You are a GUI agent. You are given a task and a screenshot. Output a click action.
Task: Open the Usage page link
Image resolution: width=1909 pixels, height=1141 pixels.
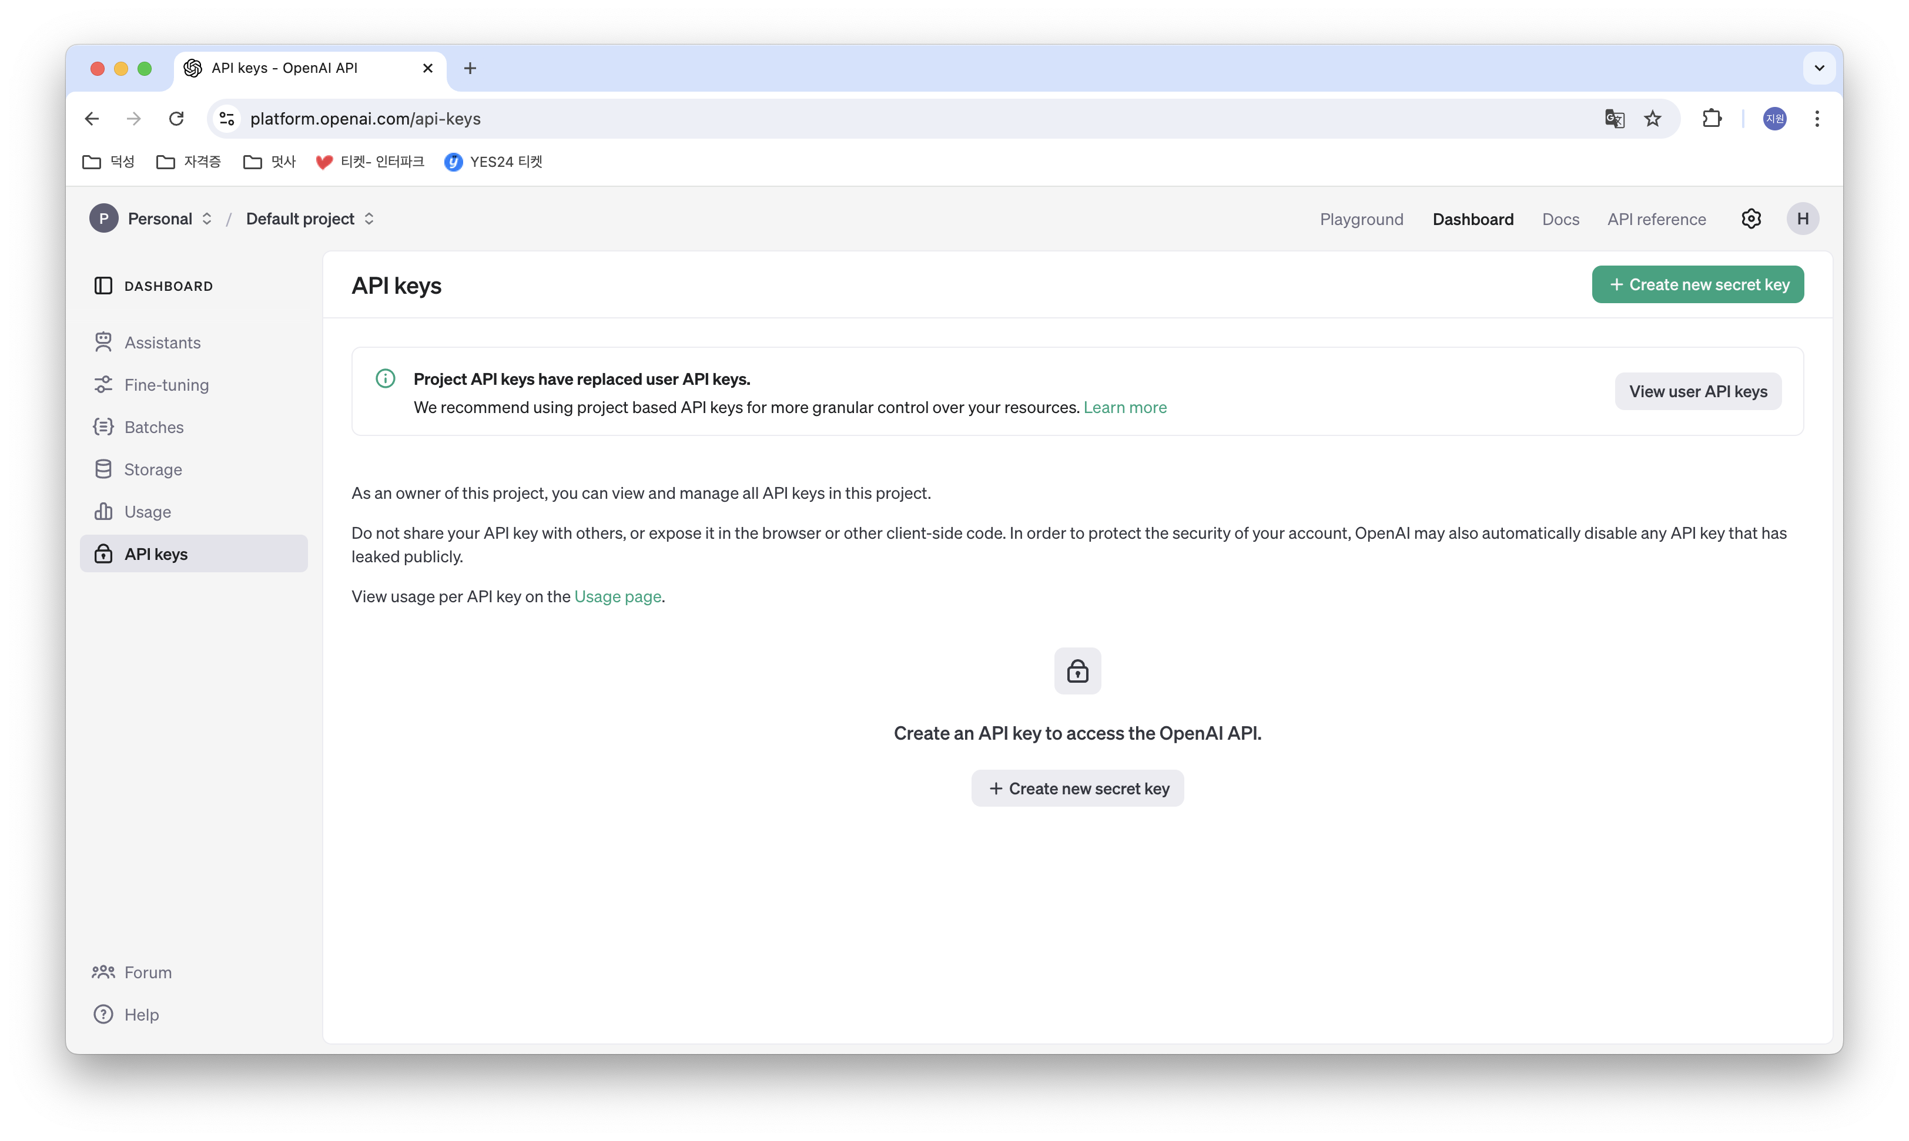click(618, 596)
